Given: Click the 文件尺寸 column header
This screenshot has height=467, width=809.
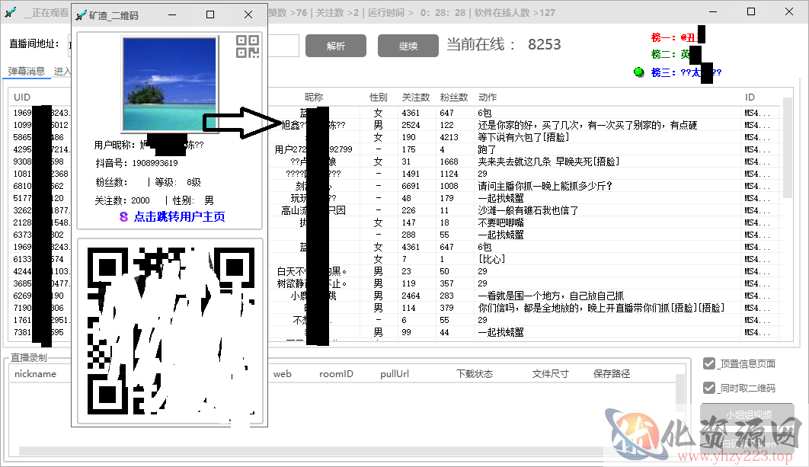Looking at the screenshot, I should (x=551, y=373).
